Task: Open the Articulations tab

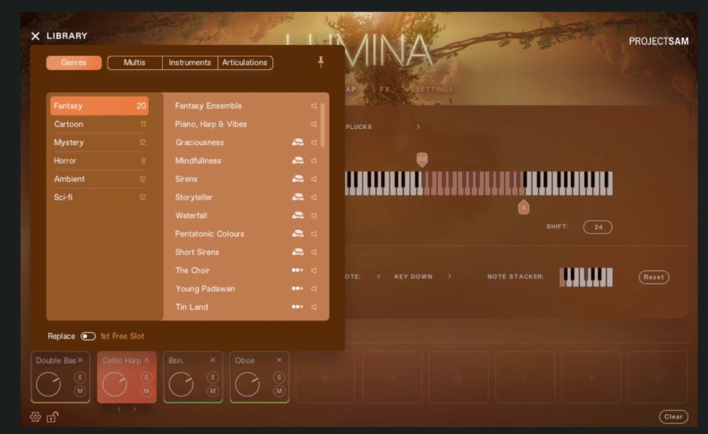Action: click(x=245, y=63)
